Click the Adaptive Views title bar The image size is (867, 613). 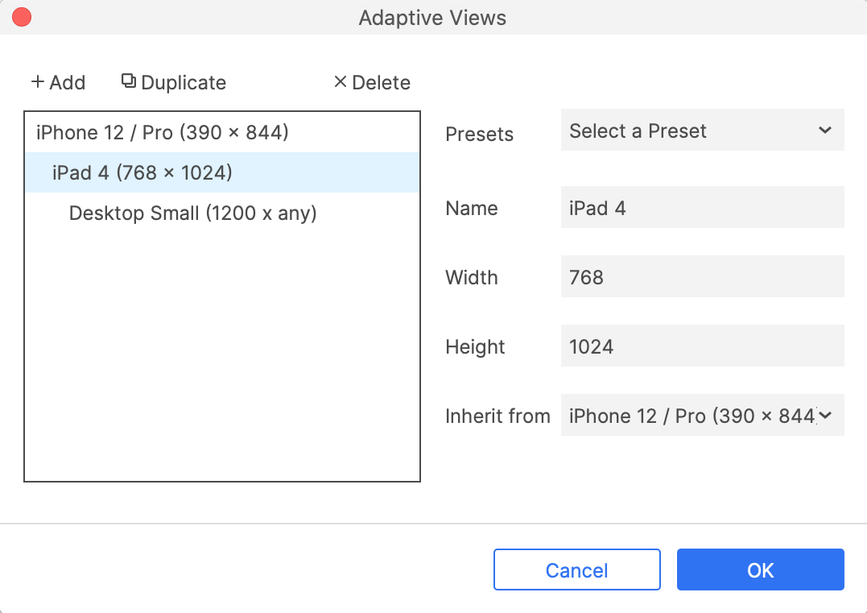click(x=433, y=18)
